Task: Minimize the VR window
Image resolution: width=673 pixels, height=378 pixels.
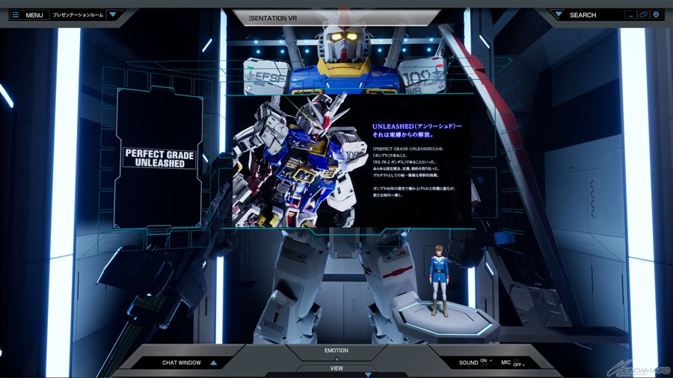Action: click(630, 15)
